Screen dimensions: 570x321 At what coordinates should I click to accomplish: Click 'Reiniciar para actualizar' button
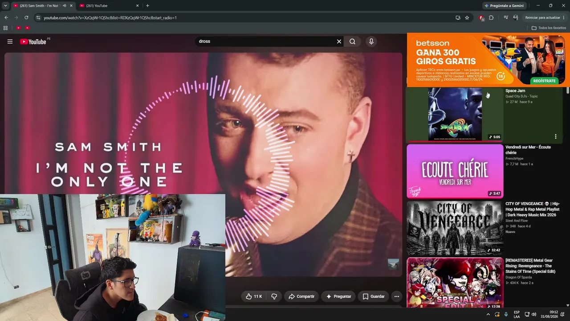[x=542, y=18]
